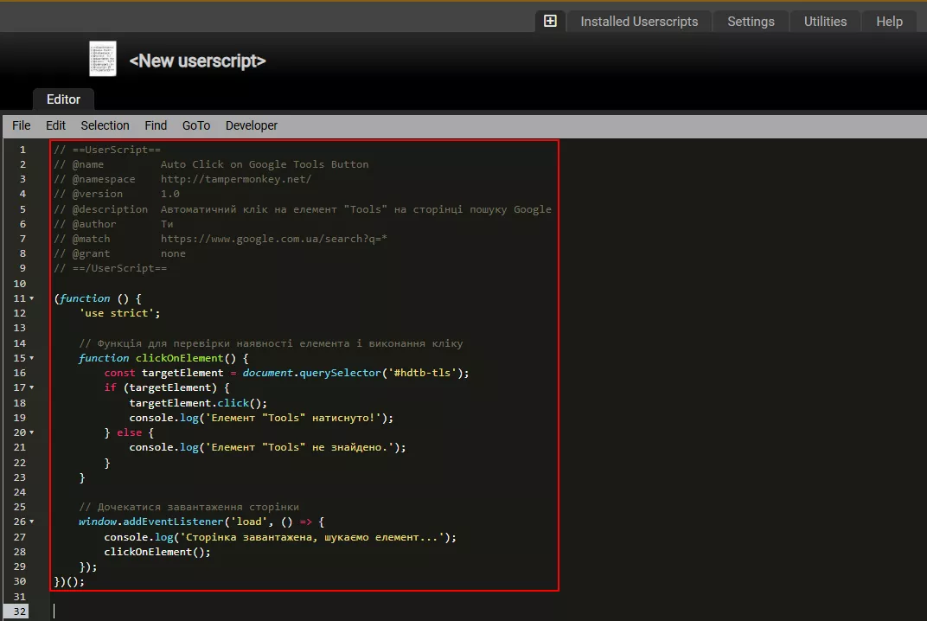Screen dimensions: 927x621
Task: Collapse the addEventListener fold at line 26
Action: 32,522
